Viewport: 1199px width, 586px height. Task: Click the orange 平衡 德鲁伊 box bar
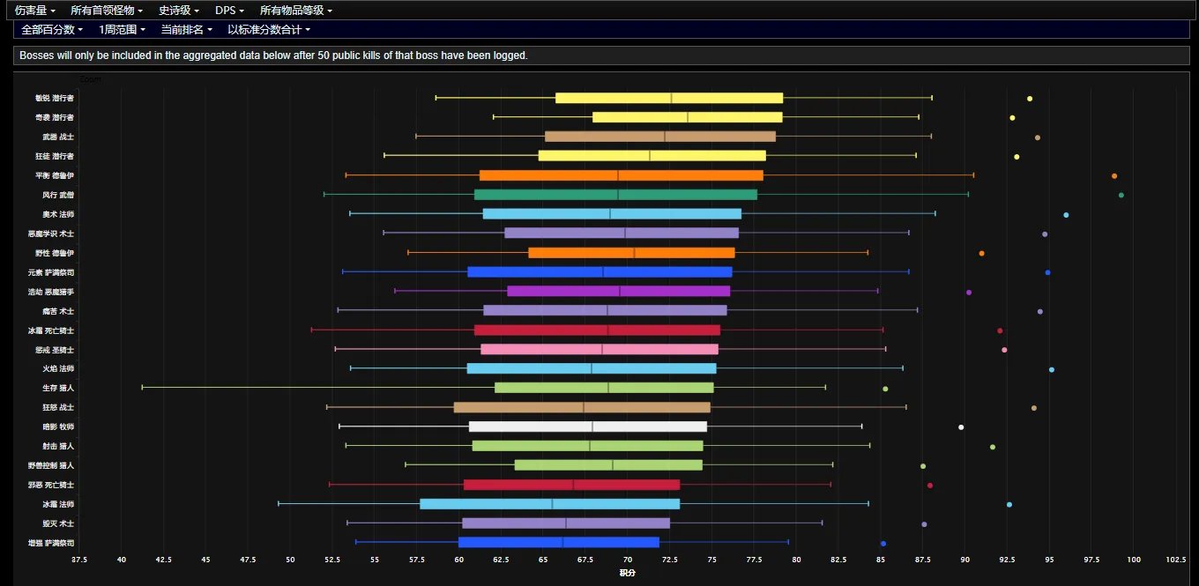pos(621,175)
